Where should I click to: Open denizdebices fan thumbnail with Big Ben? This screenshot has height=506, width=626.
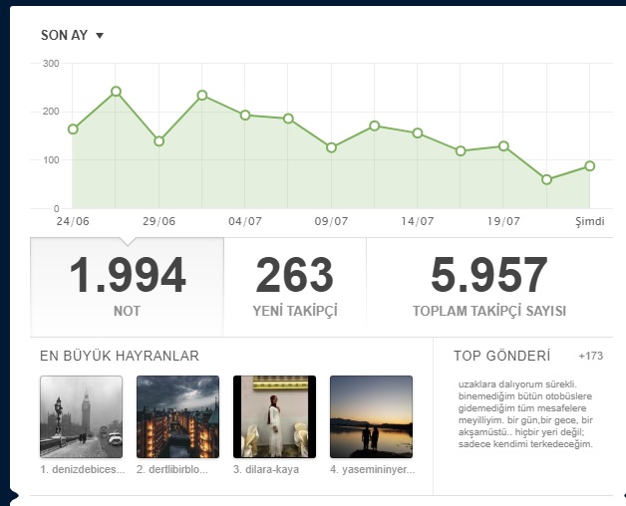82,416
